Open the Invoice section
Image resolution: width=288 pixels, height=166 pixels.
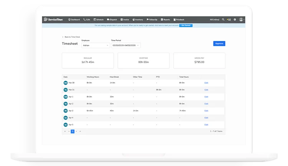[x=125, y=20]
